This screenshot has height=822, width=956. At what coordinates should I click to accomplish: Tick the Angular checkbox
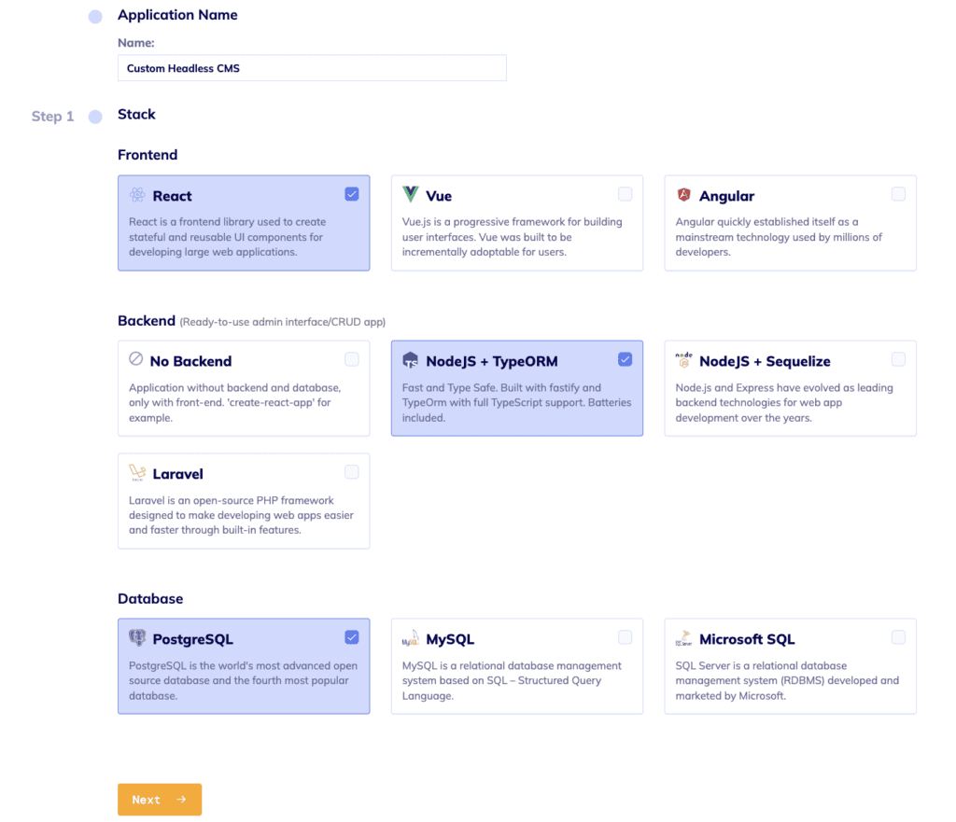click(898, 194)
